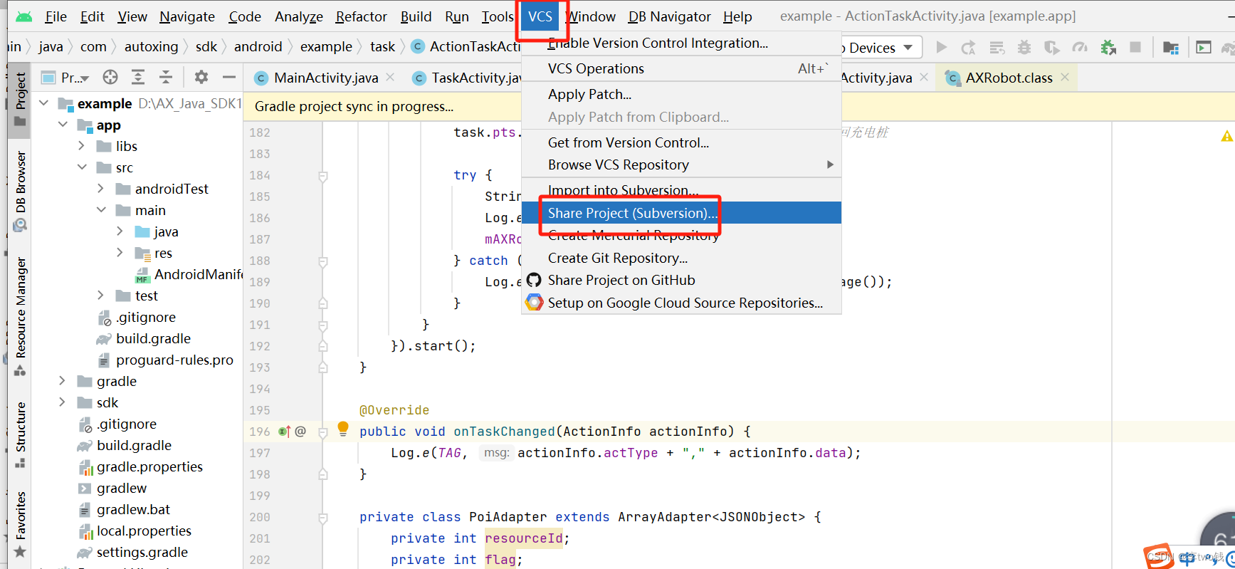Toggle the fold marker at line 200

[x=322, y=518]
